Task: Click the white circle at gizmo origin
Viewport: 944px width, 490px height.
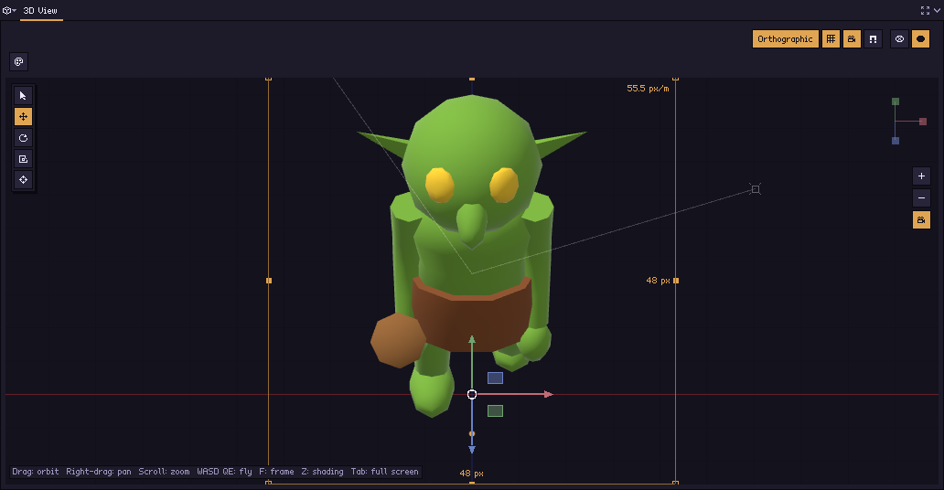Action: coord(472,394)
